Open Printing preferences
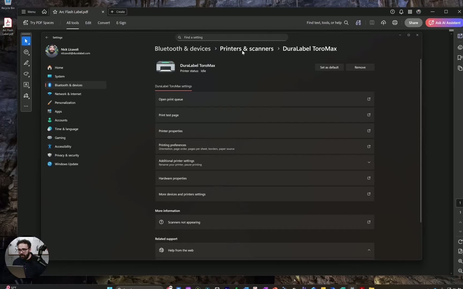This screenshot has width=463, height=289. click(264, 147)
